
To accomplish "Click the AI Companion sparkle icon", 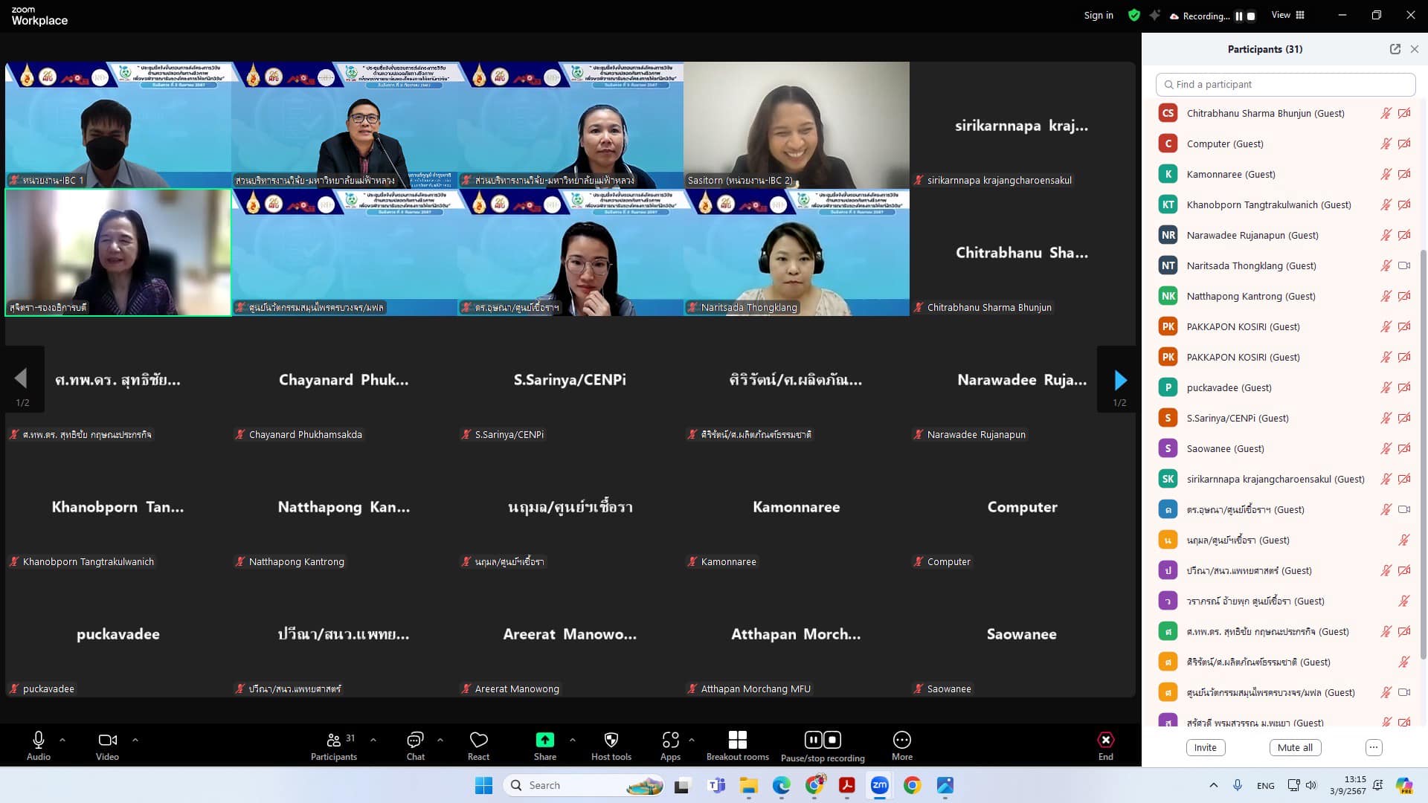I will pos(1154,15).
